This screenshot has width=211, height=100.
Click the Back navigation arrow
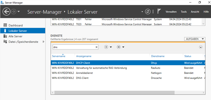[6, 12]
